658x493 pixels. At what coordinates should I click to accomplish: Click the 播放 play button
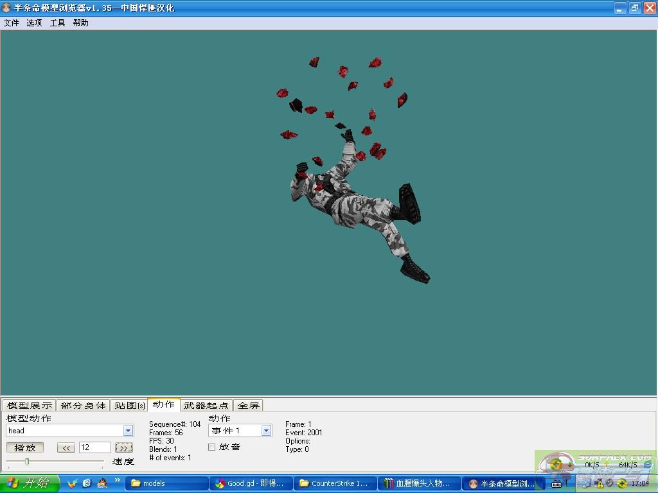(x=25, y=447)
